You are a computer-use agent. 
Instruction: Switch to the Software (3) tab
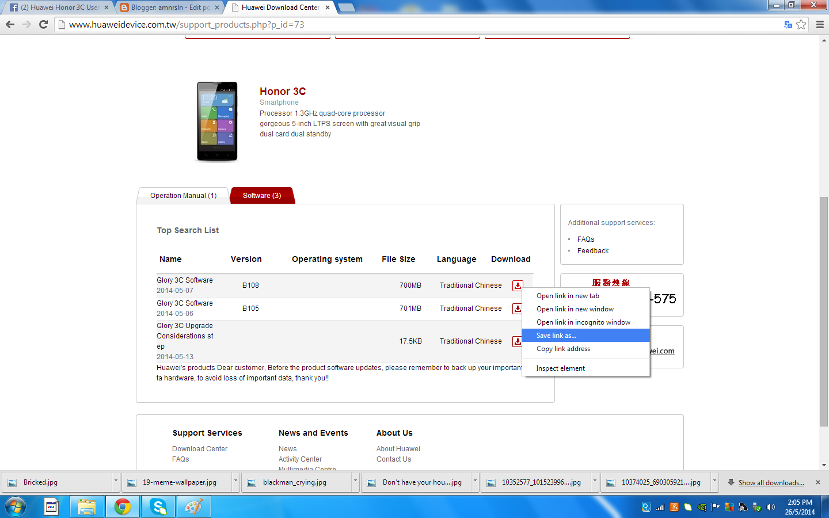click(262, 196)
